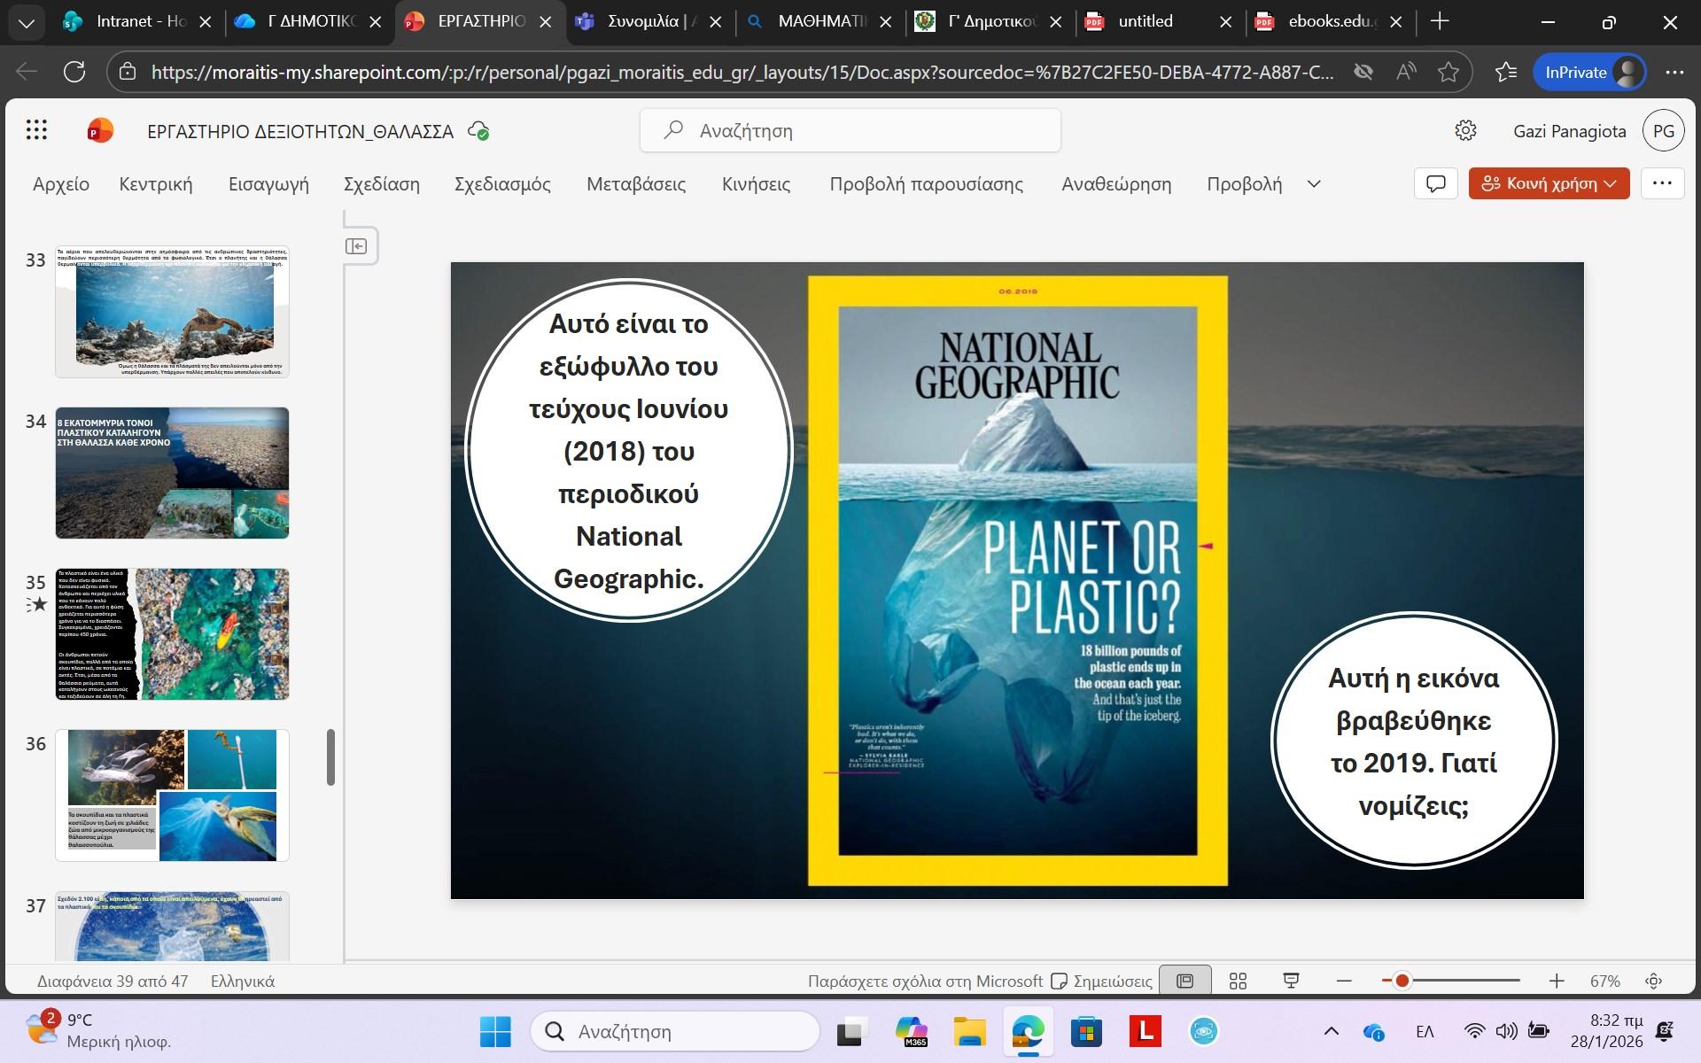Screen dimensions: 1701x1063
Task: Click the zoom out minus button
Action: (1344, 981)
